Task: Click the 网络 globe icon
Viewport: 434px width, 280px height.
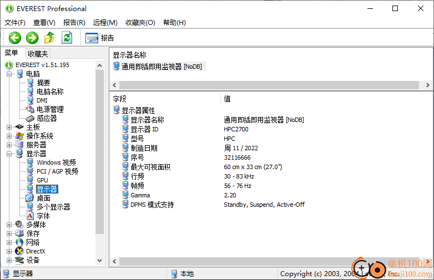Action: coord(19,242)
